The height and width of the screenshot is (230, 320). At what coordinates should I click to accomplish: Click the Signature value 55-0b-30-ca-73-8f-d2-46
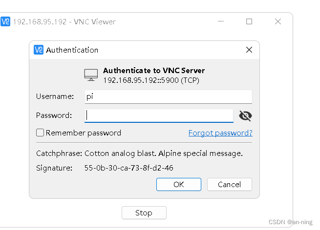click(128, 168)
